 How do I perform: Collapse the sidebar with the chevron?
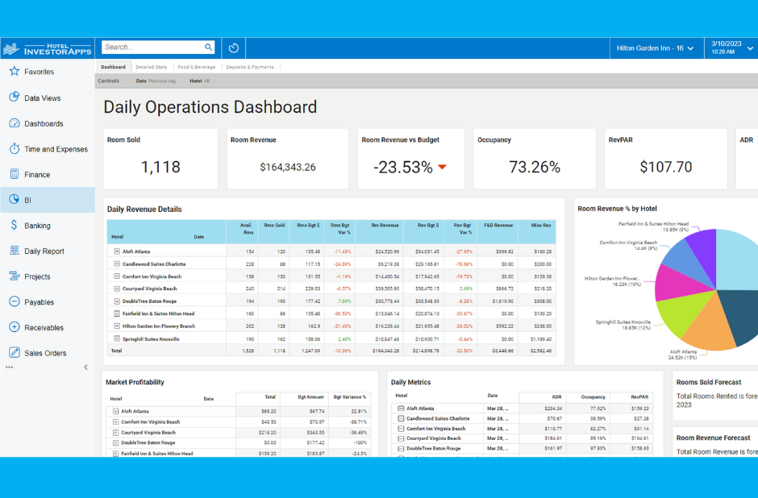[86, 367]
